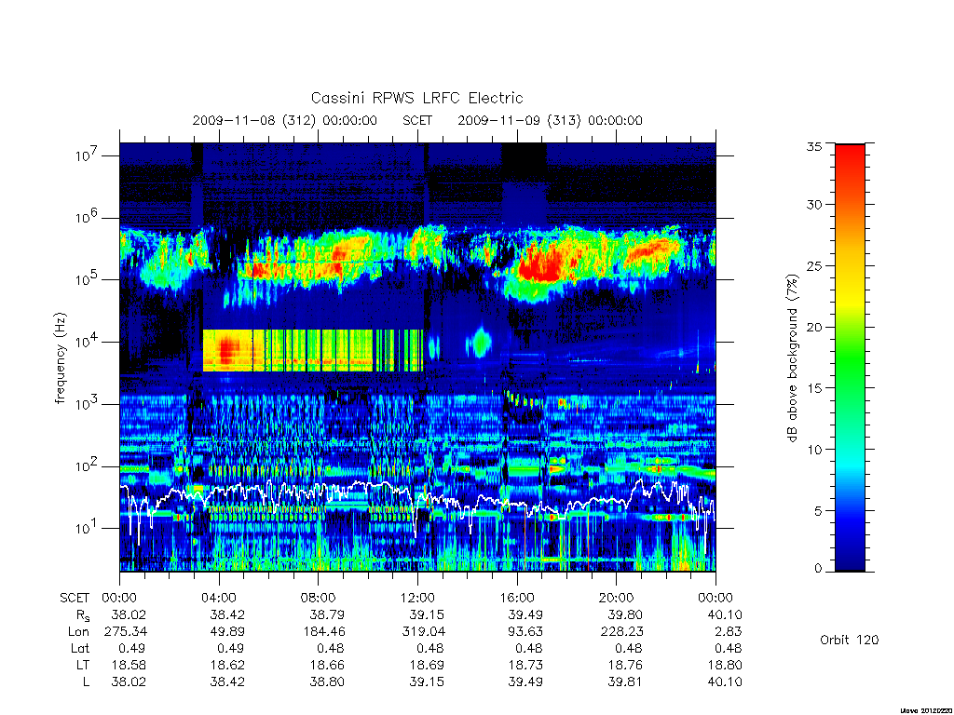Click the 10^2 frequency tick label
This screenshot has width=954, height=715.
(88, 466)
